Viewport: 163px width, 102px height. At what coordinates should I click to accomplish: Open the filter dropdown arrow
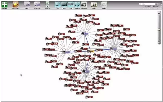pos(158,4)
